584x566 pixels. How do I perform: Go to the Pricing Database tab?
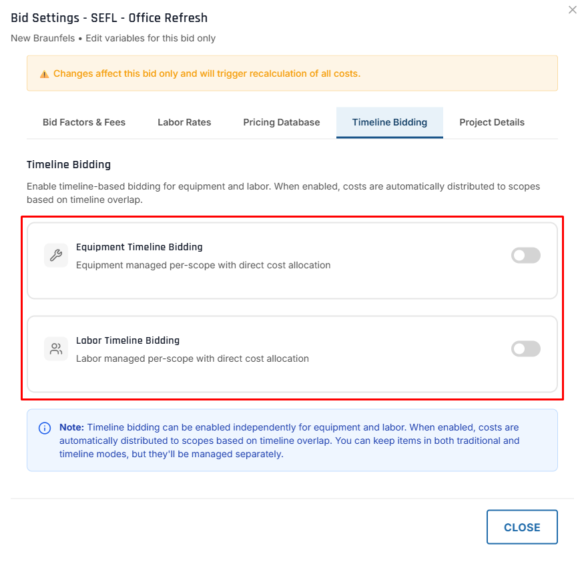tap(282, 123)
